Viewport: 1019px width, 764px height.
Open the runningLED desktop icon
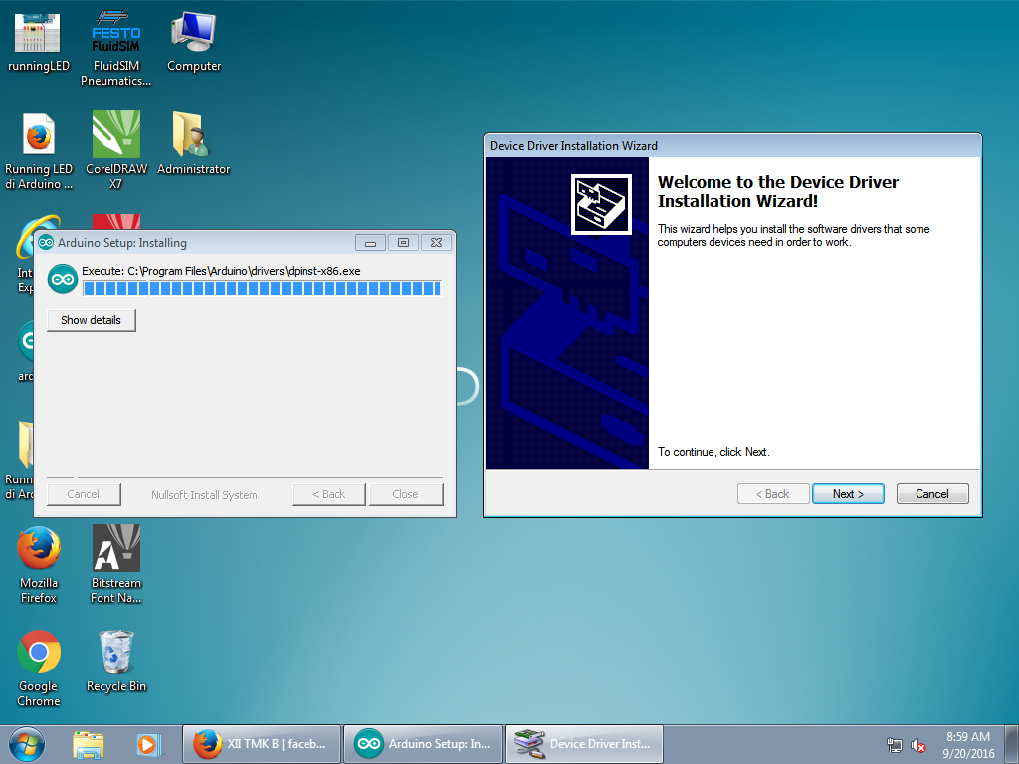pyautogui.click(x=38, y=42)
